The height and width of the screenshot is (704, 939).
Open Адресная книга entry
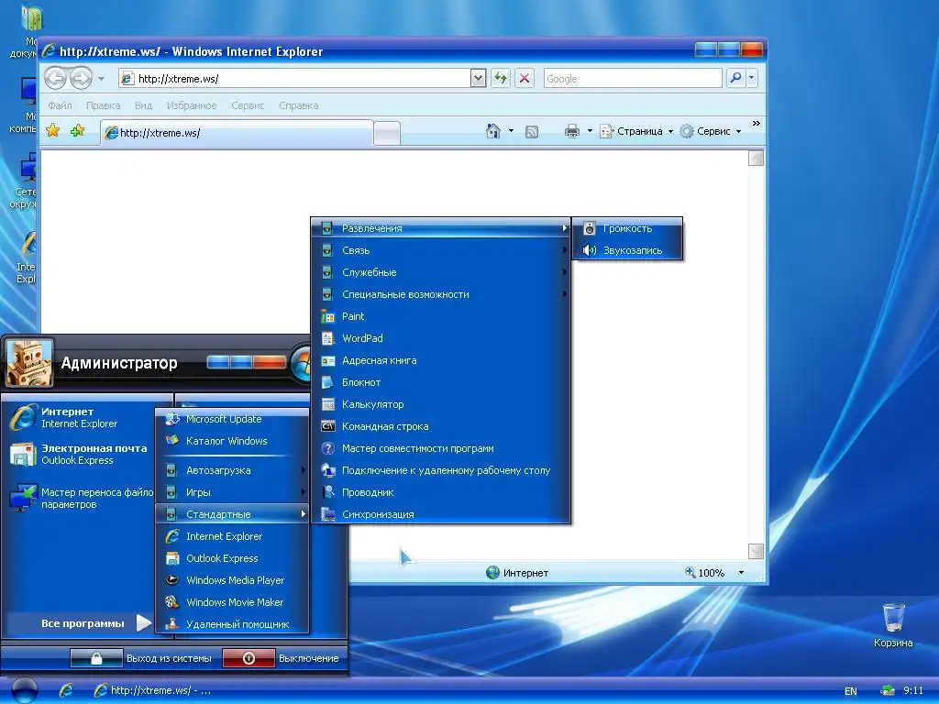[441, 360]
